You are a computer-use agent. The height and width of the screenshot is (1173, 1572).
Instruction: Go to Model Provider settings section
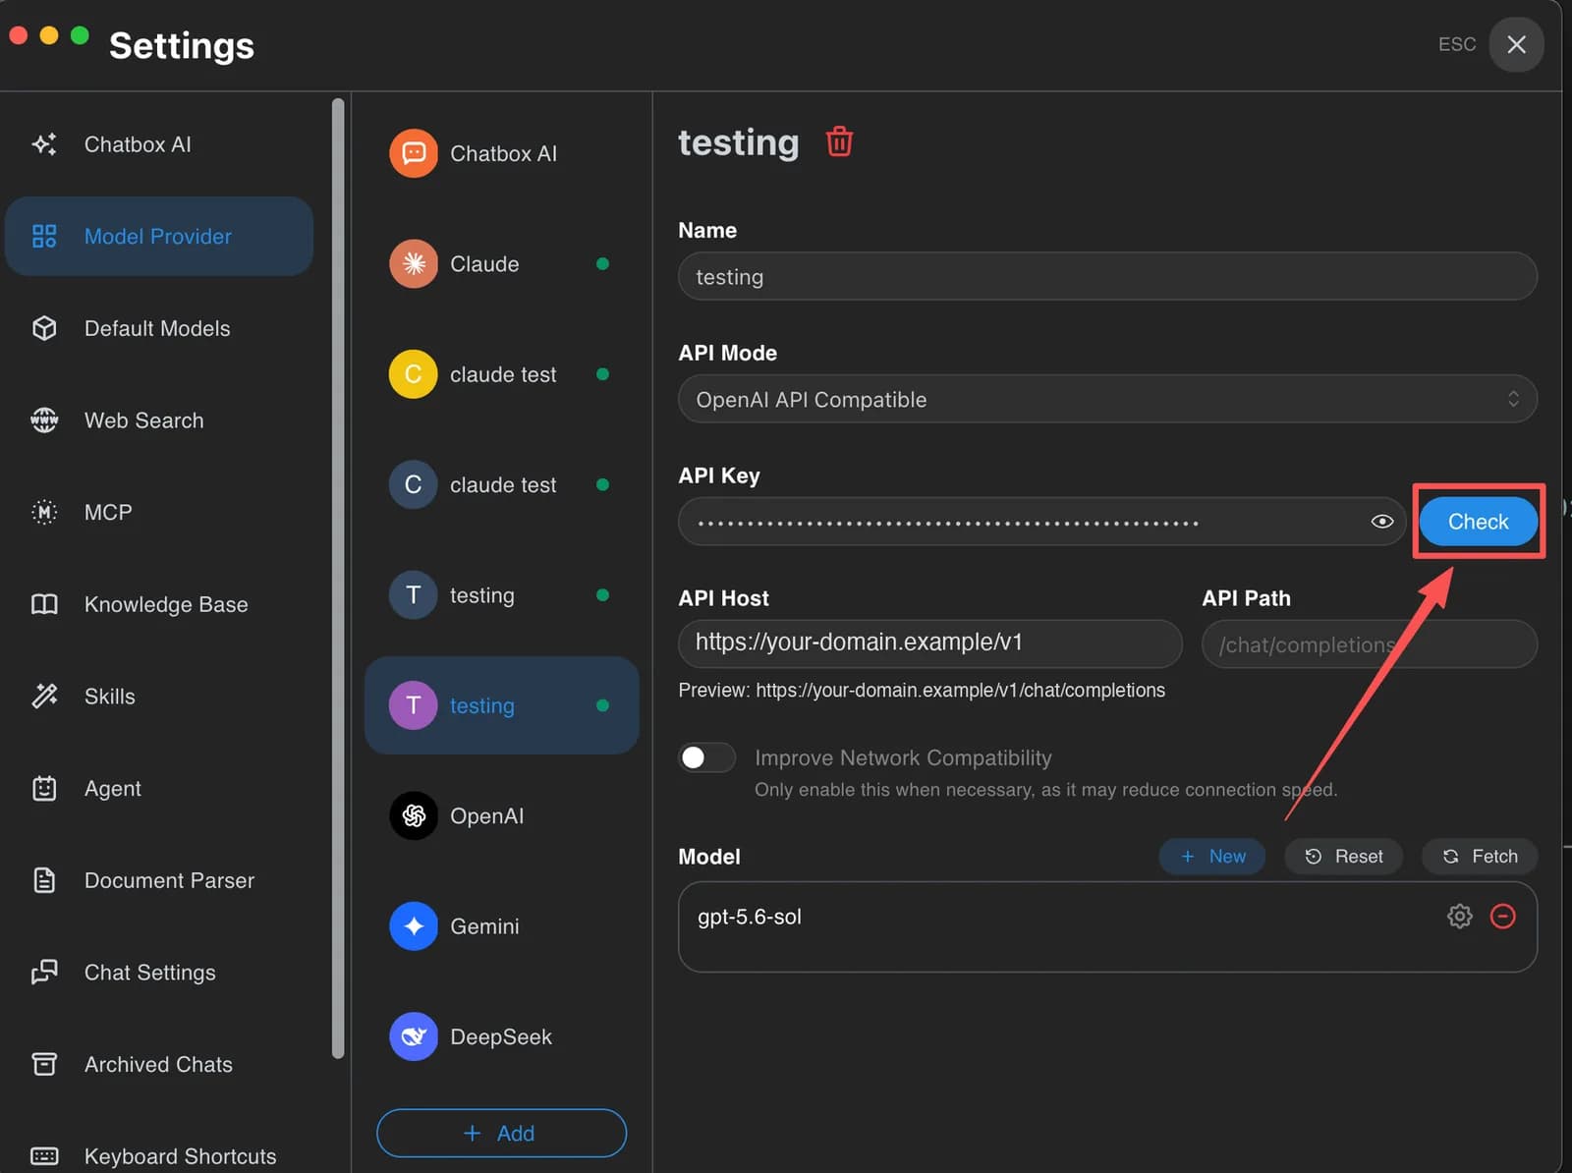[x=159, y=236]
